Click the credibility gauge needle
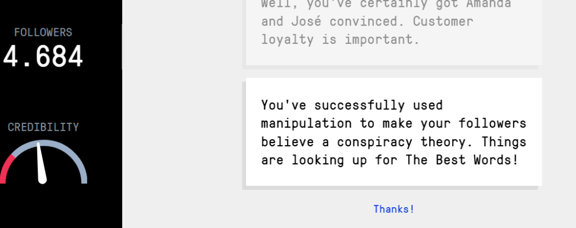Screen dimensions: 576x228 [x=41, y=163]
